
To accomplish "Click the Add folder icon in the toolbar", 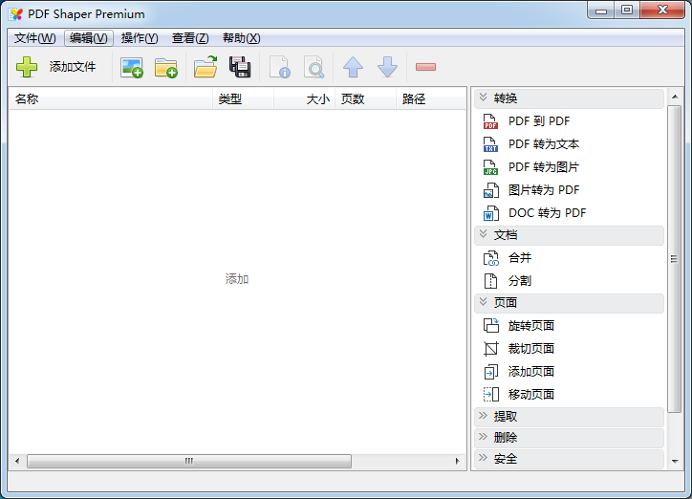I will (166, 68).
